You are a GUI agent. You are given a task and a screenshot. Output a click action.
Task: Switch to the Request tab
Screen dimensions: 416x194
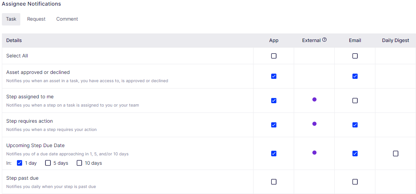click(x=36, y=19)
